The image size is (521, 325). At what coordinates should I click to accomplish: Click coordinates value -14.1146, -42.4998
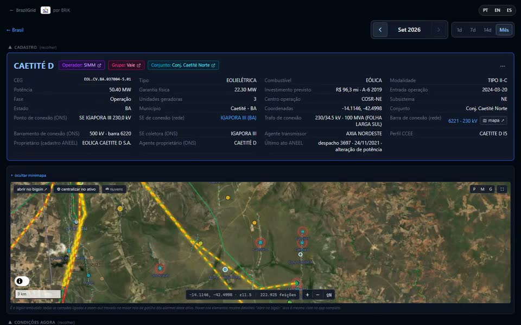(x=362, y=108)
